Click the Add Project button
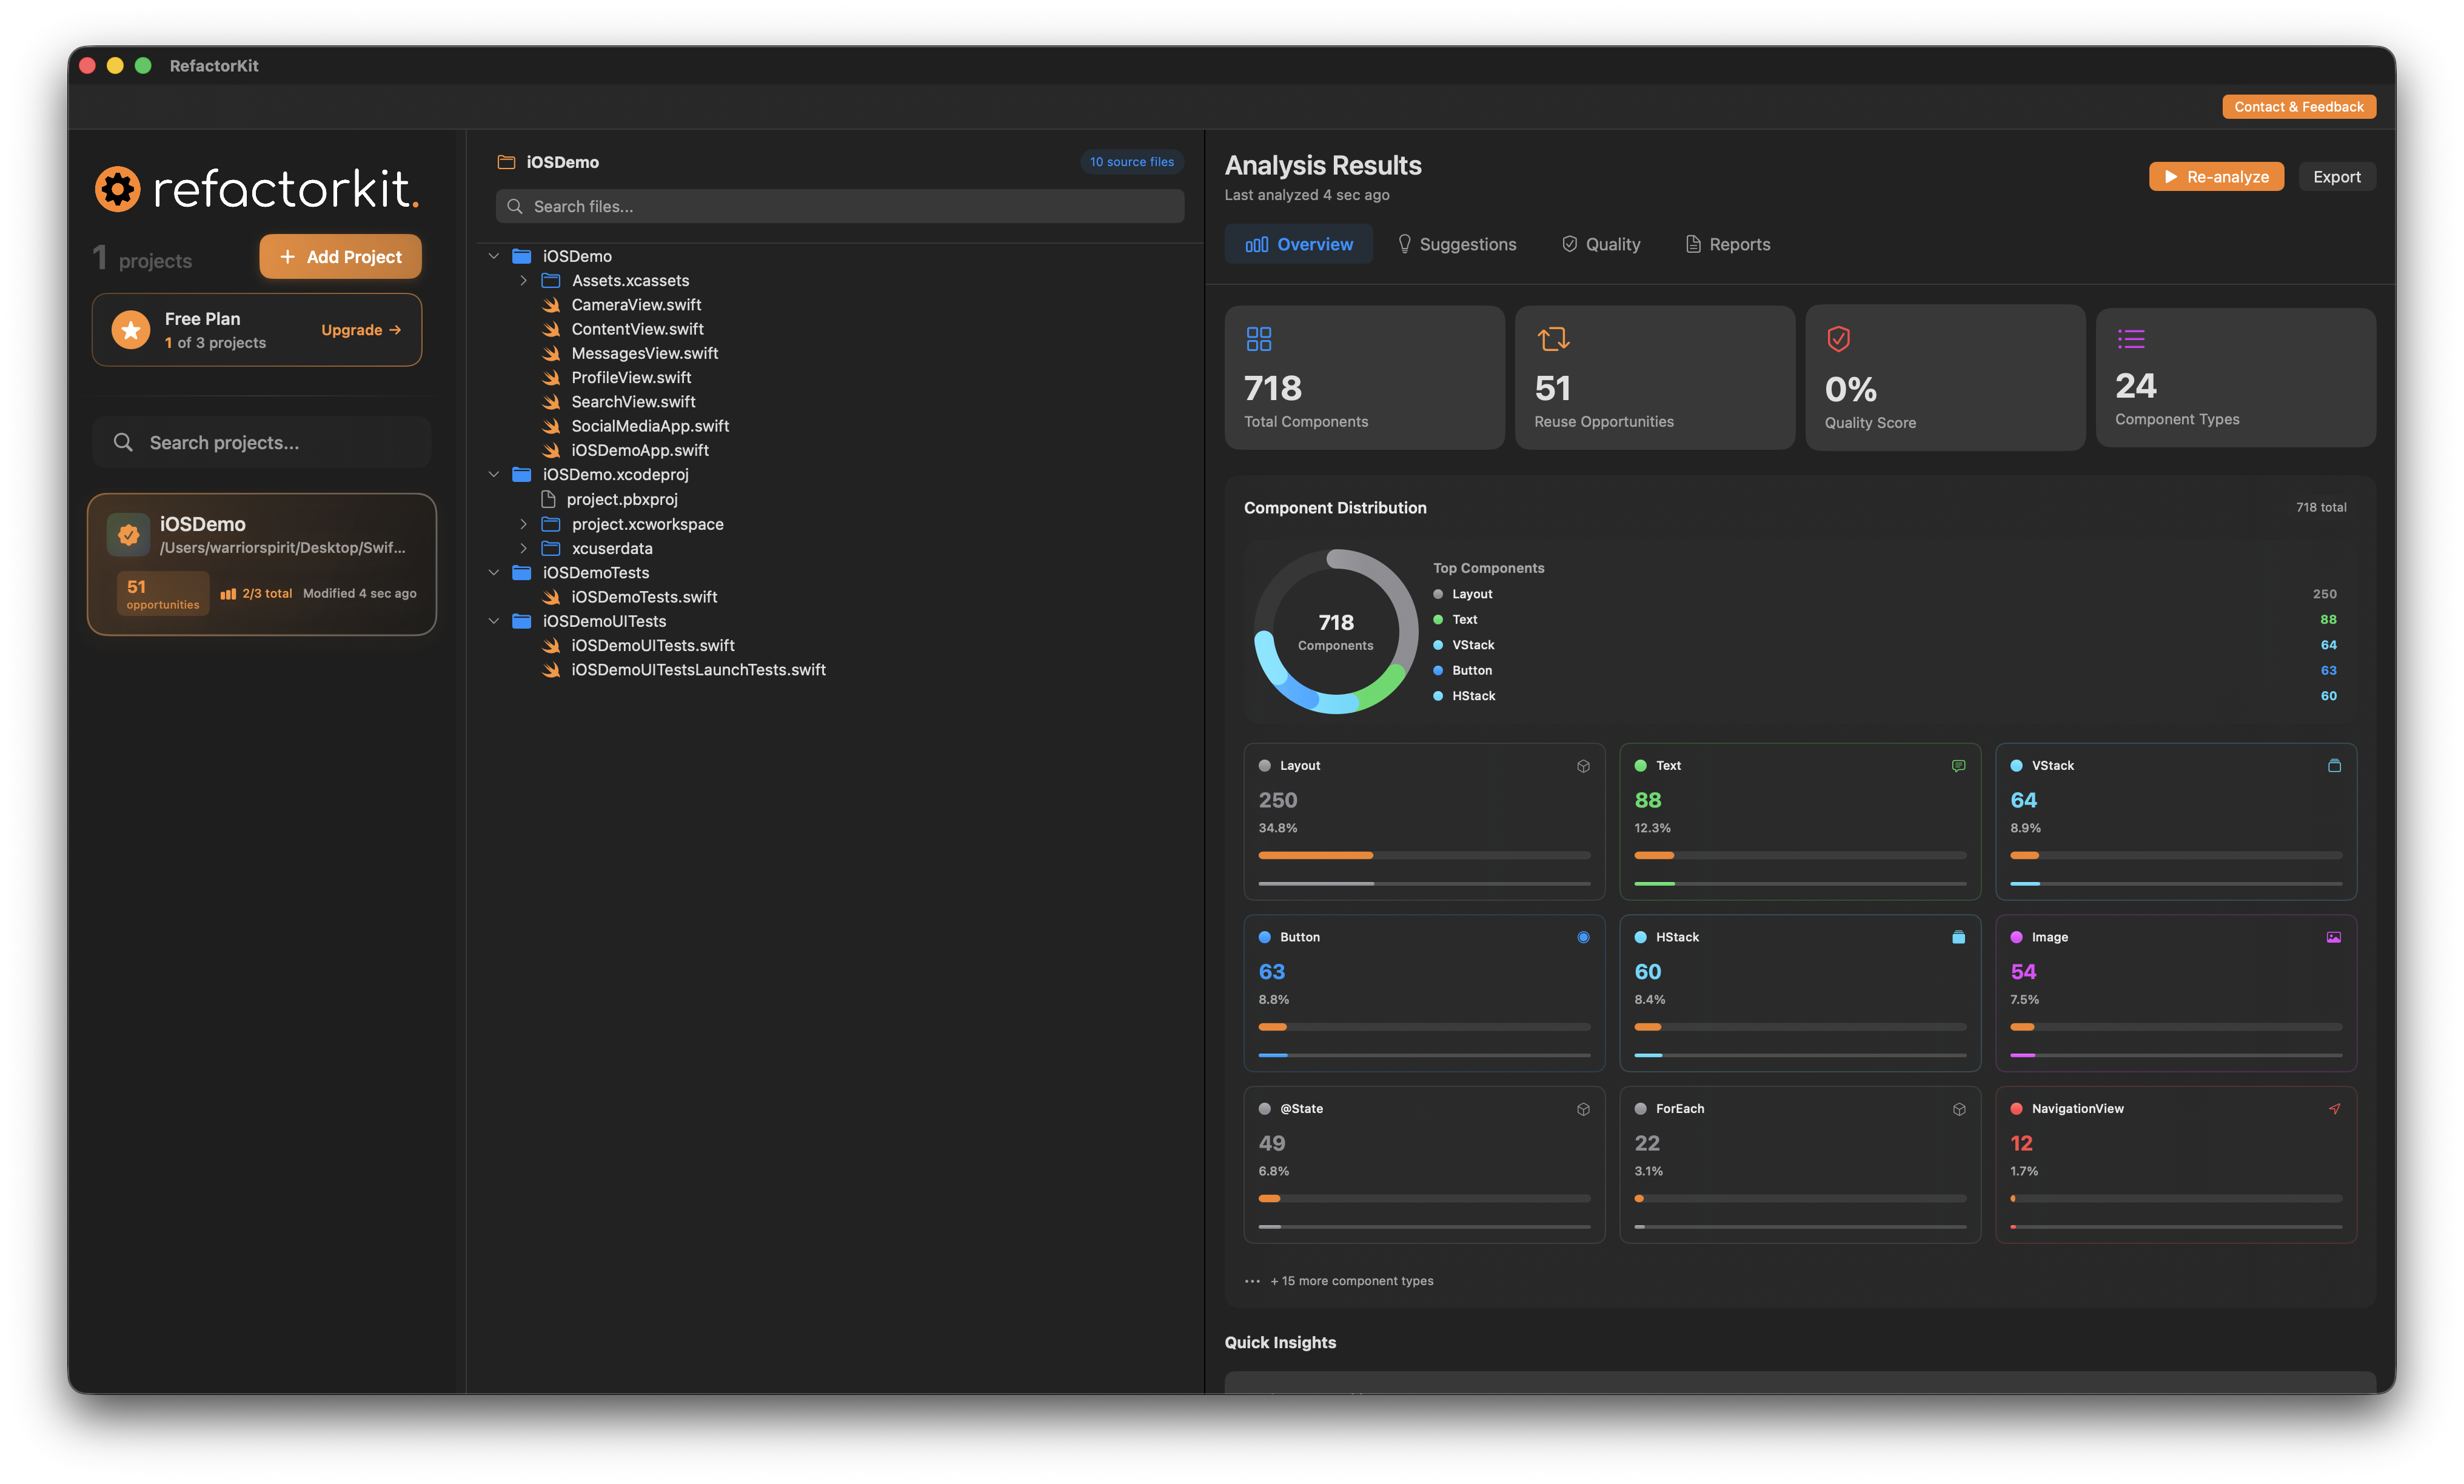The width and height of the screenshot is (2464, 1484). [x=340, y=257]
